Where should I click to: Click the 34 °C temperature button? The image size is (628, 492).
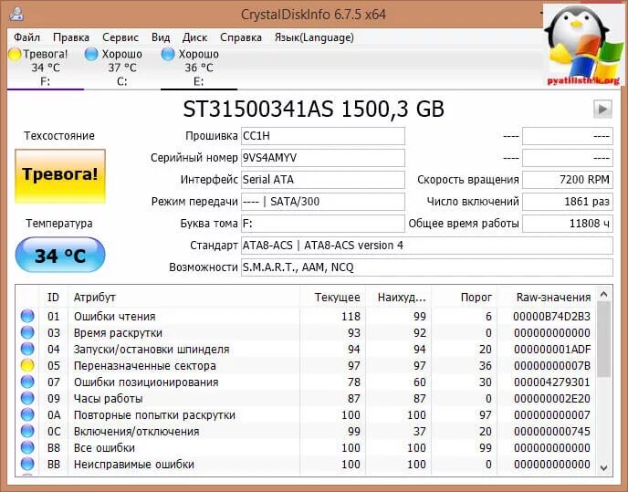(60, 256)
